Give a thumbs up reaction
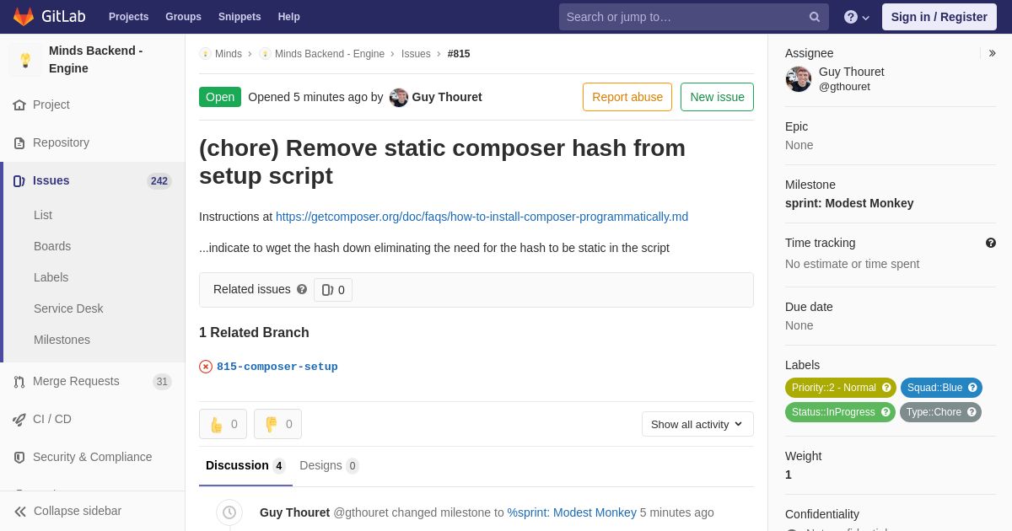 pyautogui.click(x=223, y=424)
